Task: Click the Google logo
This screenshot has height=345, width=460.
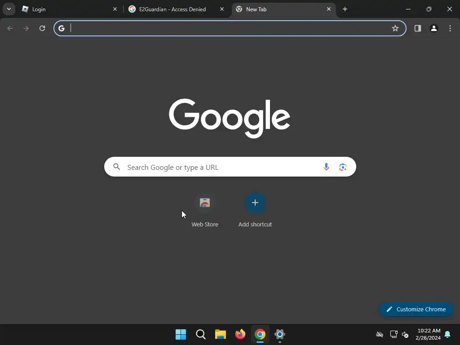Action: [230, 118]
